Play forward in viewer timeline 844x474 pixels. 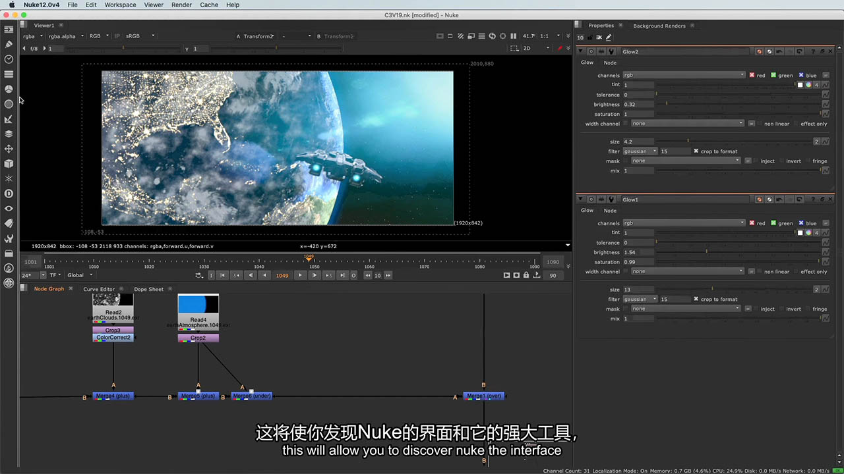[x=300, y=275]
